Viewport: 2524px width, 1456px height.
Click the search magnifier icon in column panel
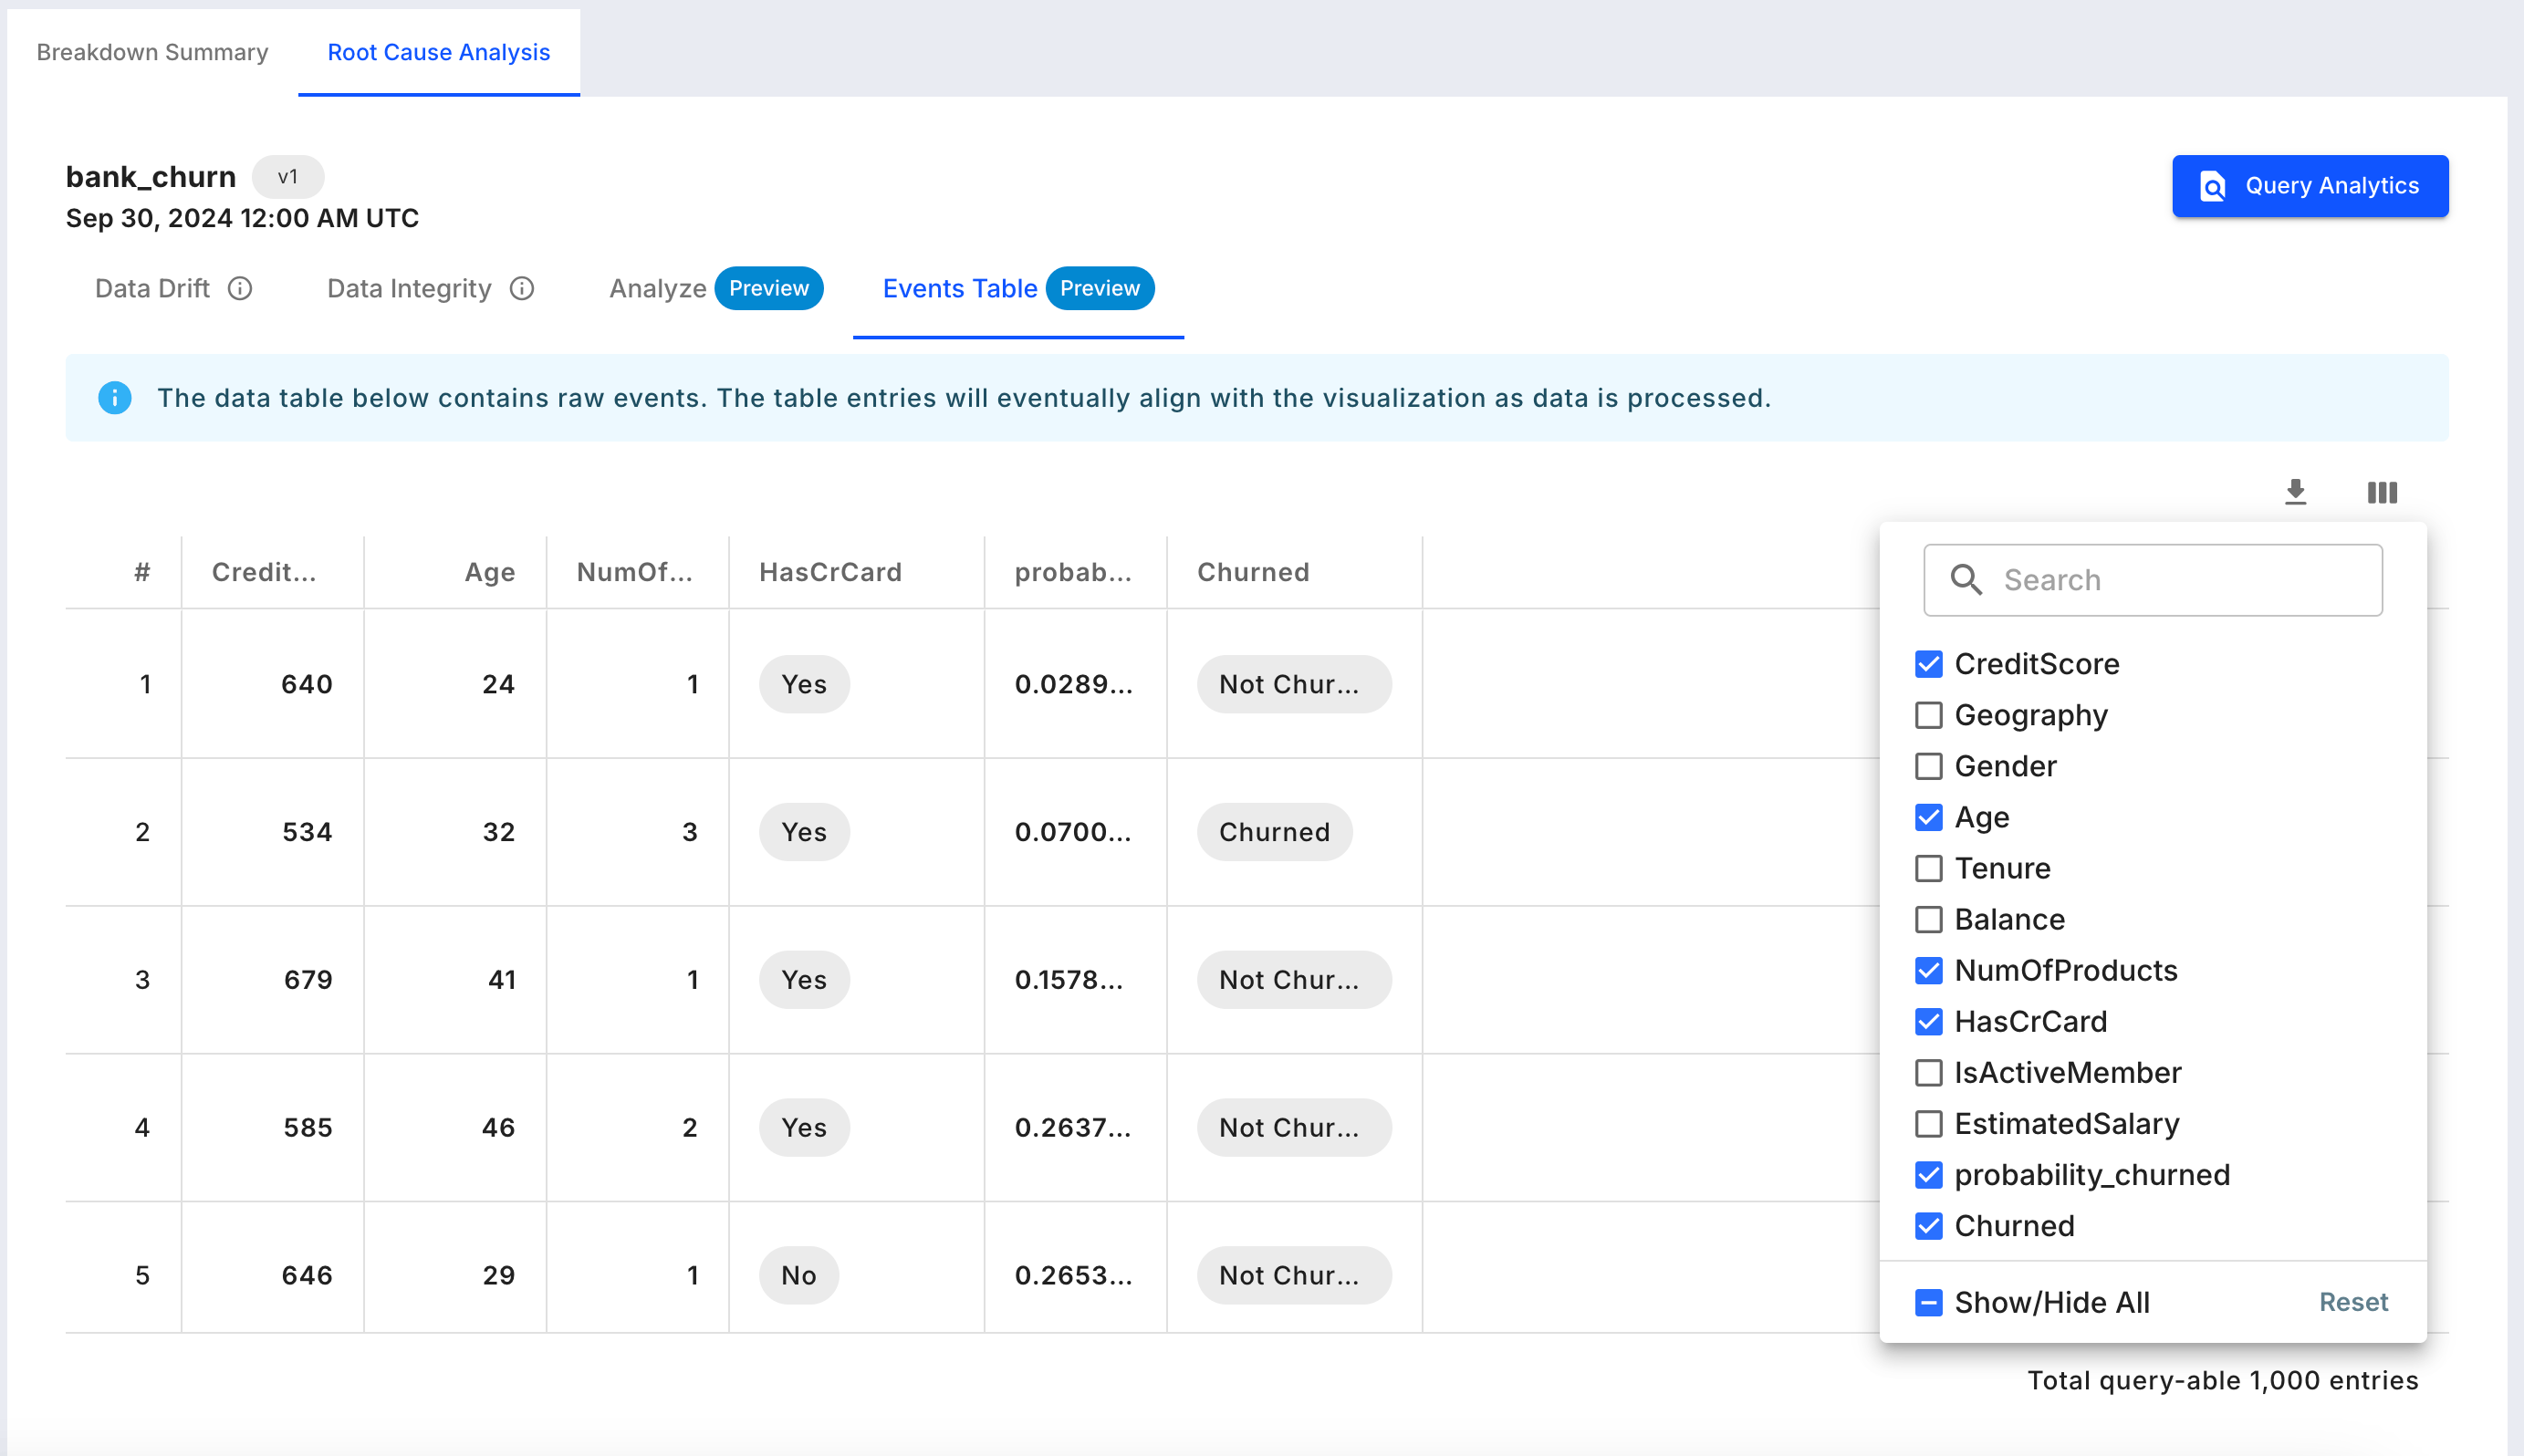1966,580
